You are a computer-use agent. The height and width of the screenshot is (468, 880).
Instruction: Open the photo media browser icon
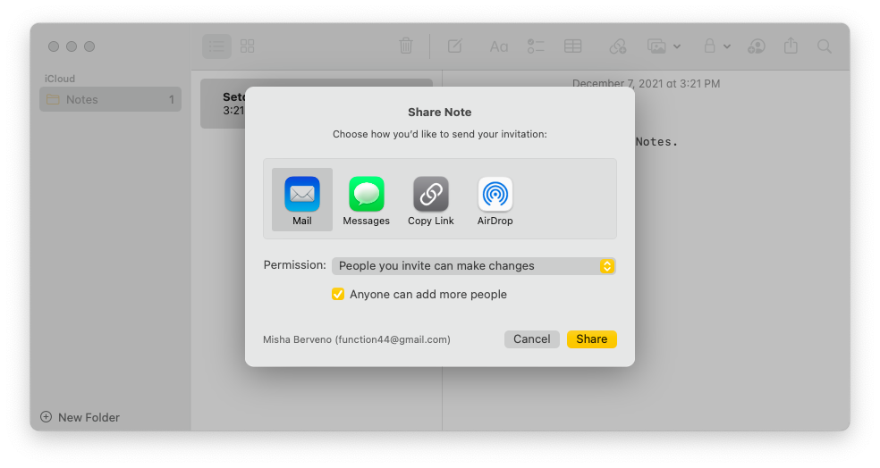pyautogui.click(x=656, y=46)
